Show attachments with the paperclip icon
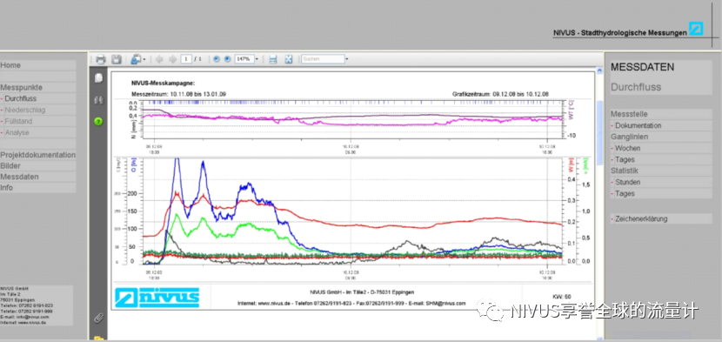This screenshot has width=722, height=342. pyautogui.click(x=98, y=318)
